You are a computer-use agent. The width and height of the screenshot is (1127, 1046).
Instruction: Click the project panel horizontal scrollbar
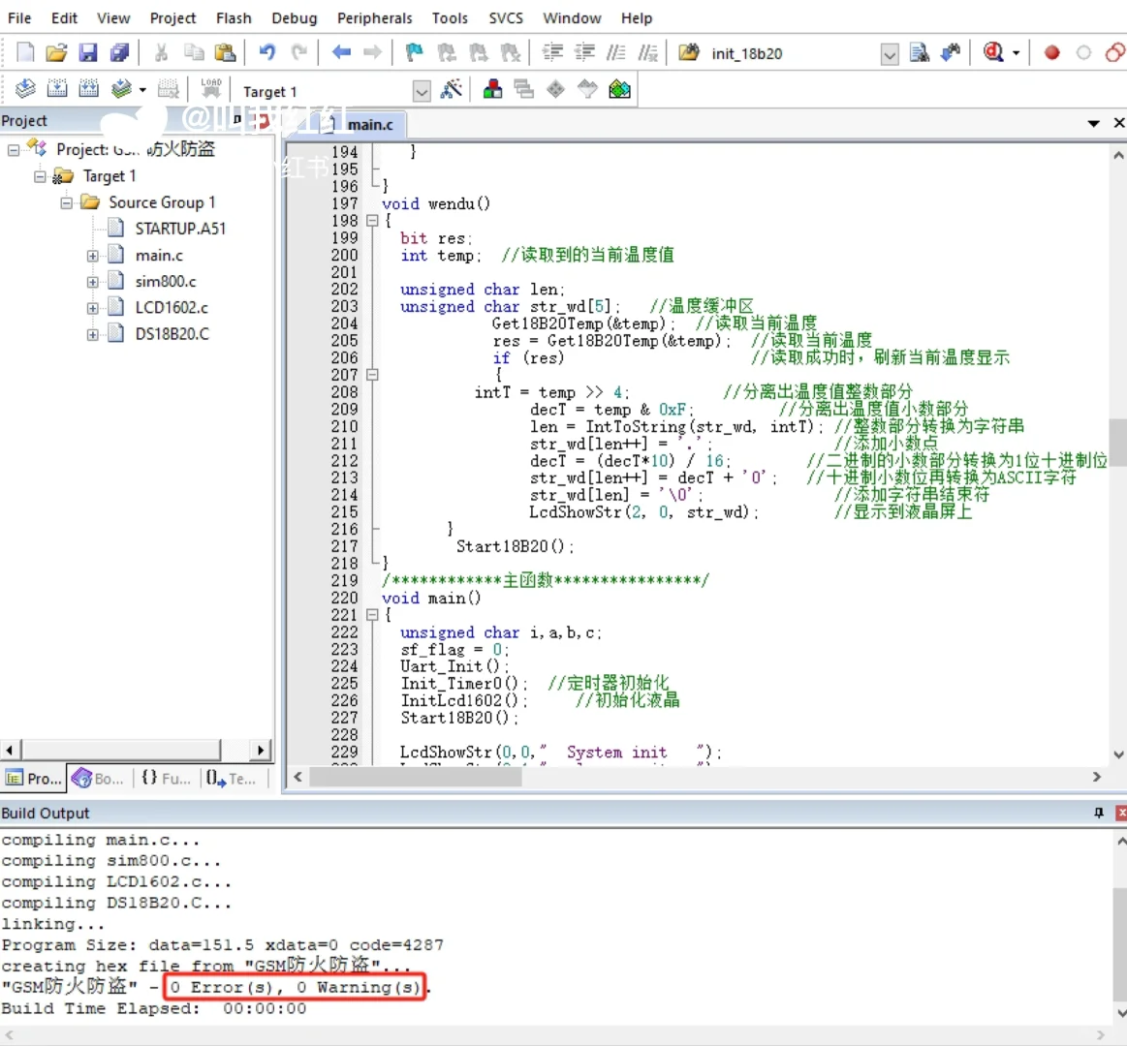(121, 751)
